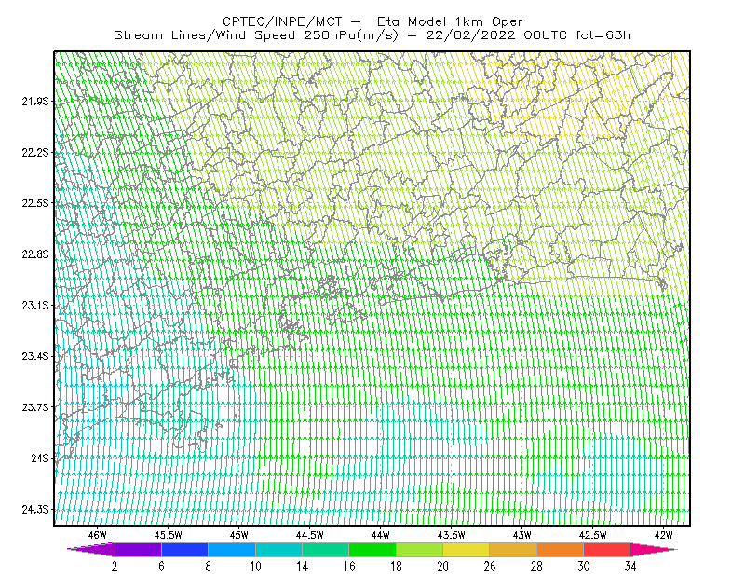Click the 44W longitude axis label
The width and height of the screenshot is (745, 576).
(381, 535)
